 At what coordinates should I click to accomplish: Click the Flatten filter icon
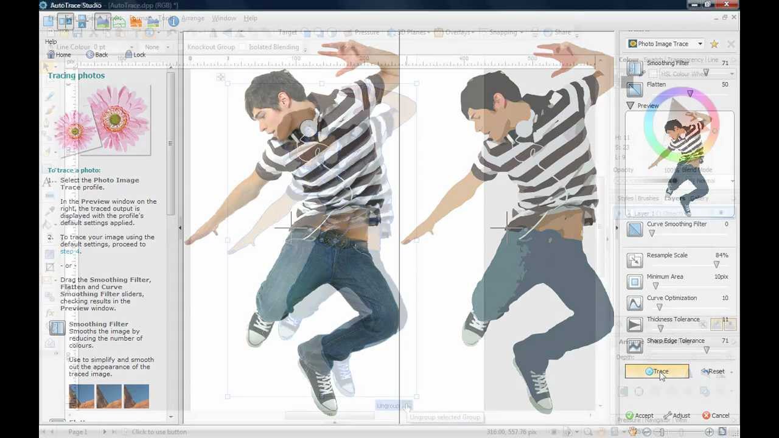click(x=635, y=89)
